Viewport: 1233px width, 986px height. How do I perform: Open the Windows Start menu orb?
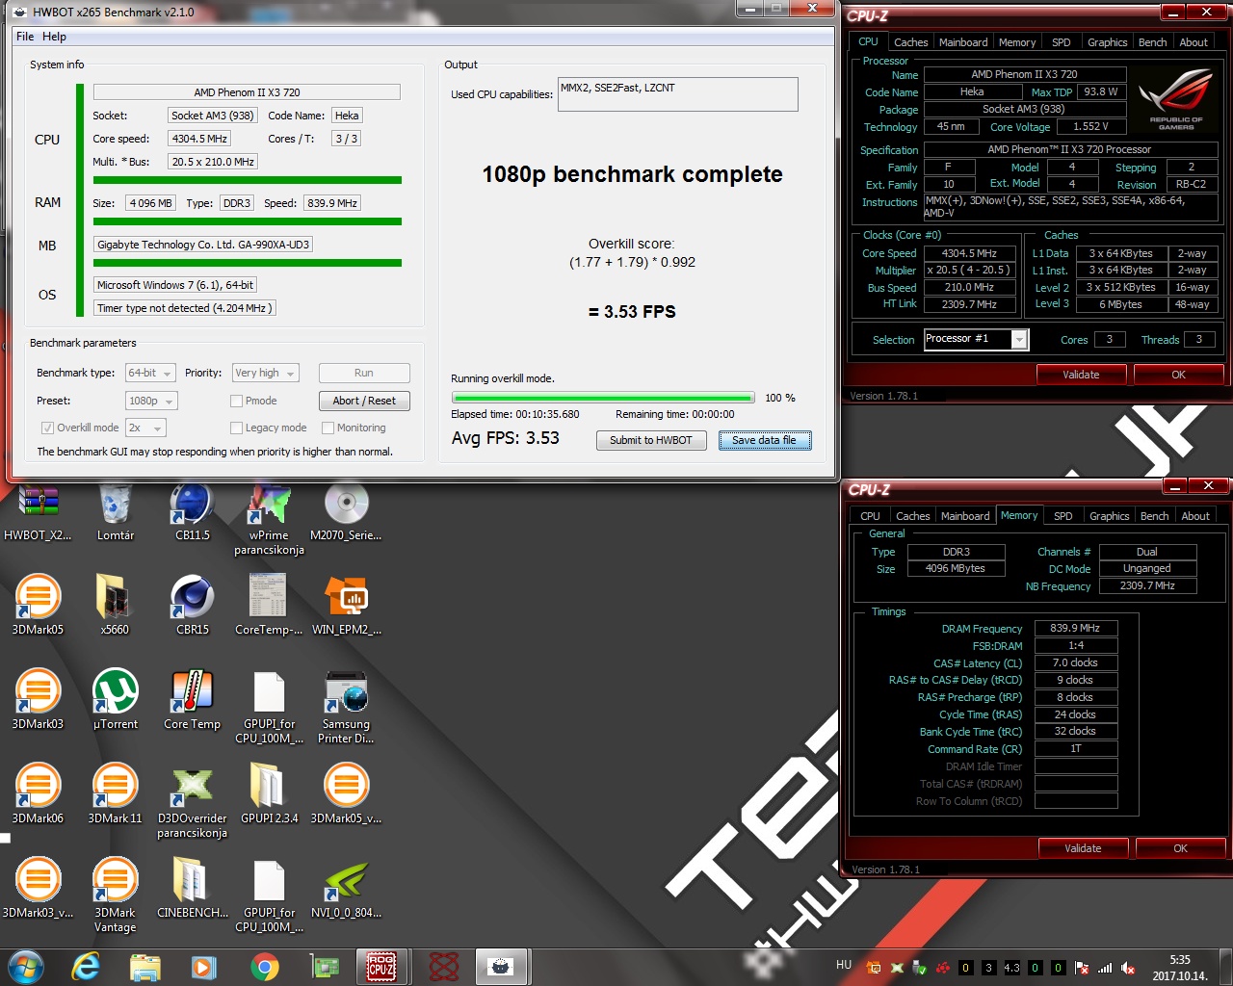click(x=26, y=966)
